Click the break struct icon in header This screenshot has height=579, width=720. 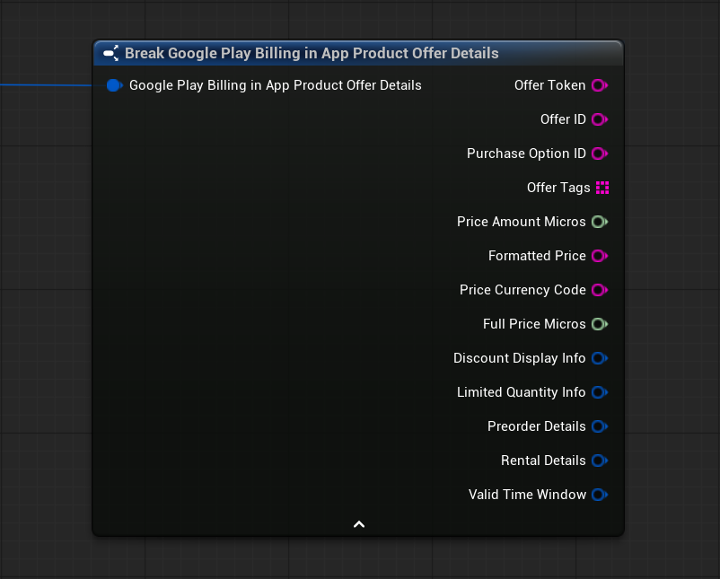click(x=111, y=53)
